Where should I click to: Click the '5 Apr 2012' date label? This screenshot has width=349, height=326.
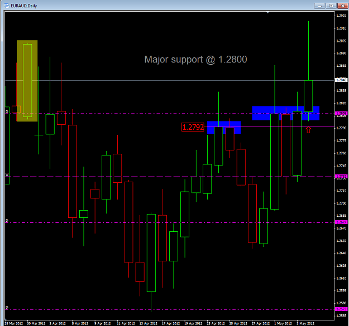tap(80, 323)
